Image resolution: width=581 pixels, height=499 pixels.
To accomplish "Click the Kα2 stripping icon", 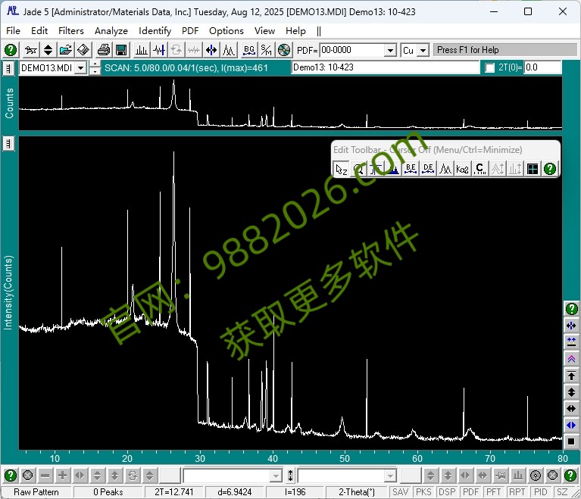I will tap(462, 170).
